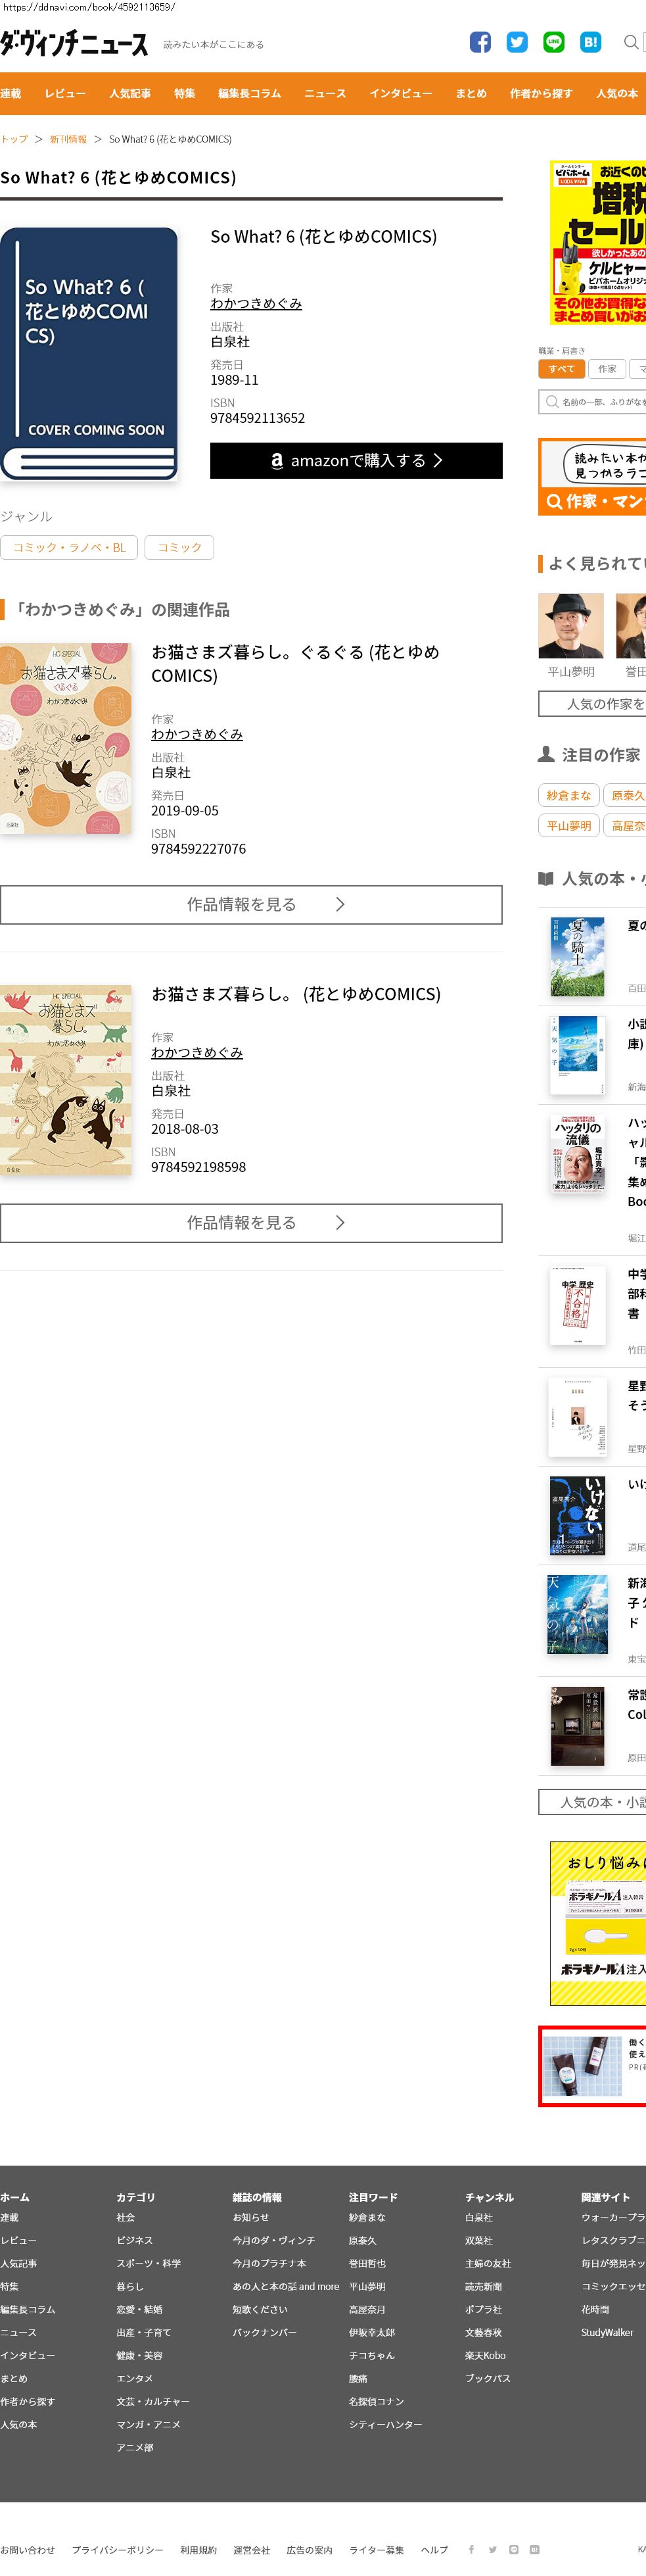
Task: Open the インタビュー menu item
Action: (401, 93)
